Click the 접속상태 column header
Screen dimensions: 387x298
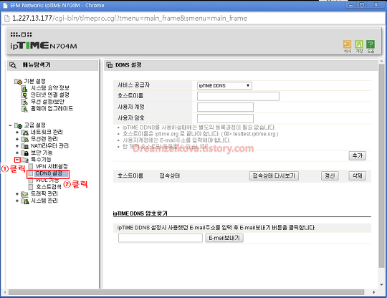170,176
